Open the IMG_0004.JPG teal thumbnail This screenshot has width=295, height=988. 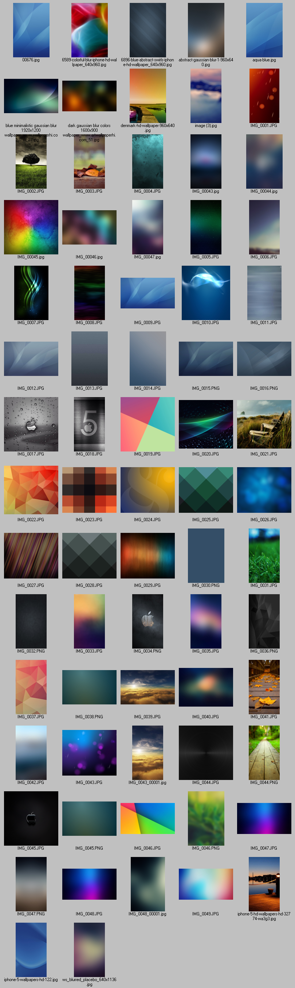tap(148, 161)
